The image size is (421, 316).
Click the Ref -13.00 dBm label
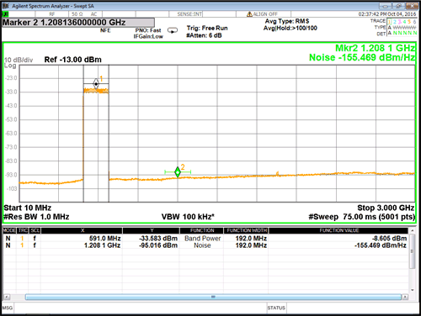click(x=73, y=60)
